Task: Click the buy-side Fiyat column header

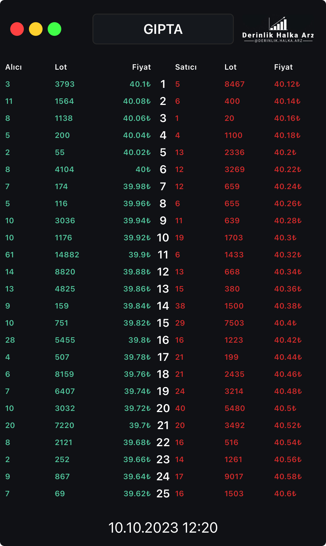Action: (x=141, y=67)
